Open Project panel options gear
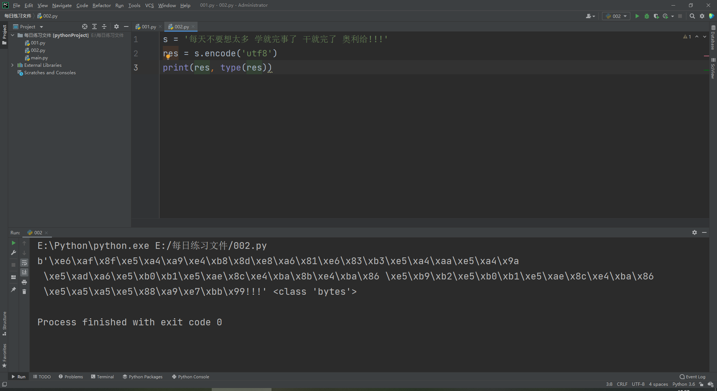 click(117, 26)
